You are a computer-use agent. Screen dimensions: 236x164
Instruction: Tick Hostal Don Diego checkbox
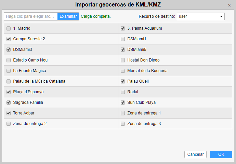pyautogui.click(x=123, y=60)
